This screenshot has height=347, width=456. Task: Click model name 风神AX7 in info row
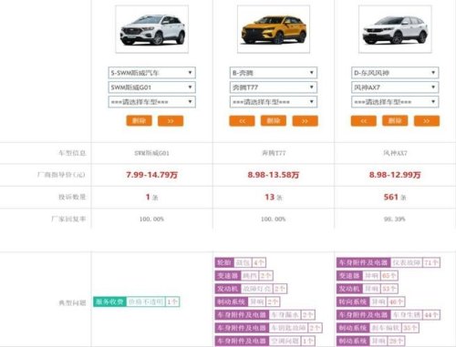(395, 153)
